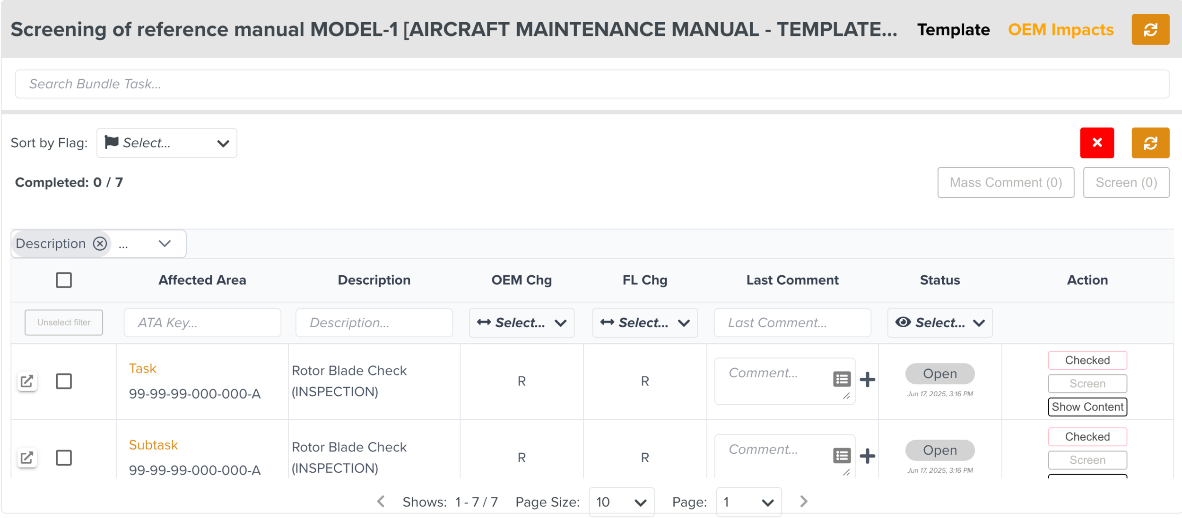Click comment template list icon in Task row
1182x518 pixels.
(842, 379)
